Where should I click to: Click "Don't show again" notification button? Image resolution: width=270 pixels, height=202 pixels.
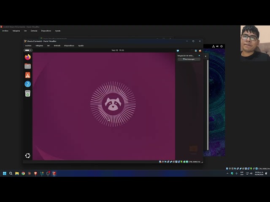click(x=189, y=59)
